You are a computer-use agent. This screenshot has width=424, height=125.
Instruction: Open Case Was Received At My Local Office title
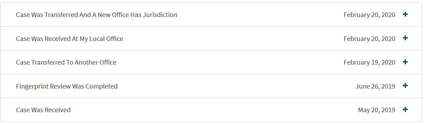click(70, 39)
